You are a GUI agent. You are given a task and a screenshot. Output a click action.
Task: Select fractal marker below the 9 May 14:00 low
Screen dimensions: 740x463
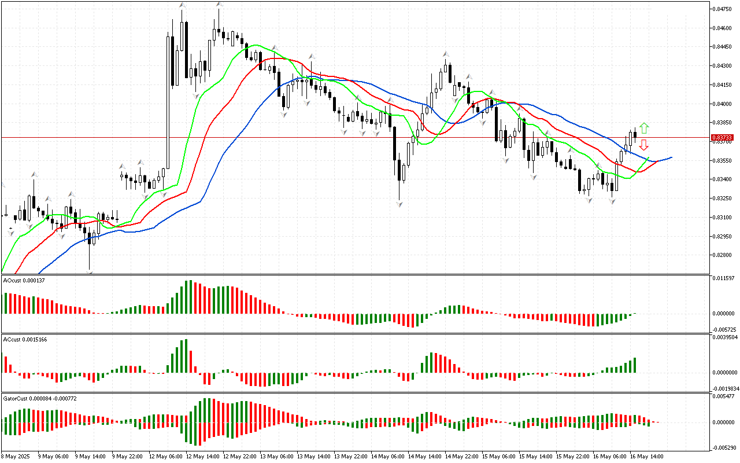coord(90,271)
